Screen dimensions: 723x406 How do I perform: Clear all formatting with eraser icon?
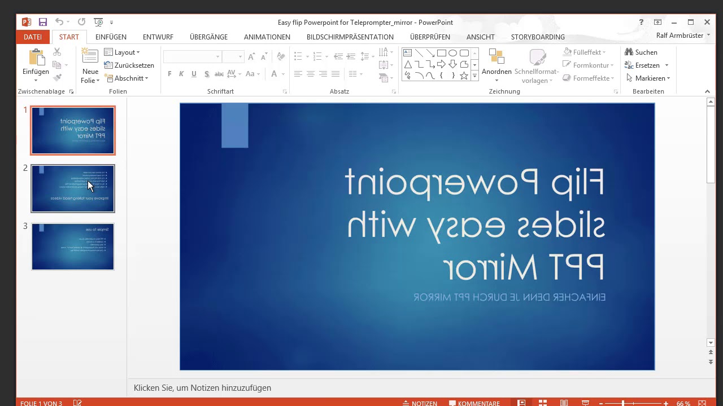point(281,56)
